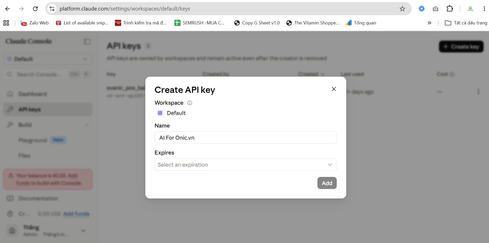
Task: Open Chrome three-dot menu
Action: [x=484, y=9]
